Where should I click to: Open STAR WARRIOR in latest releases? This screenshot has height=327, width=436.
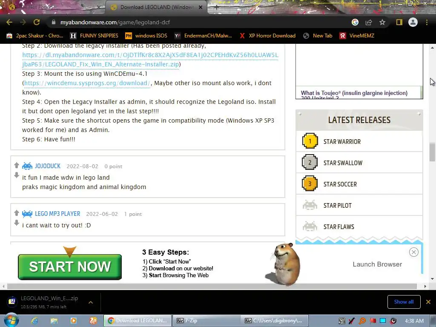click(359, 141)
